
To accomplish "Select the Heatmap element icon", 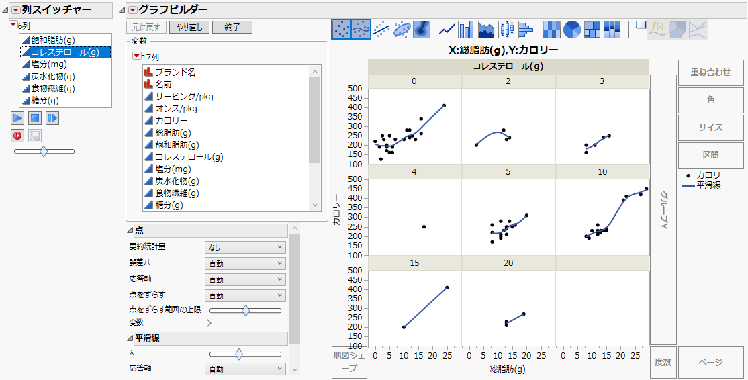I will (553, 30).
